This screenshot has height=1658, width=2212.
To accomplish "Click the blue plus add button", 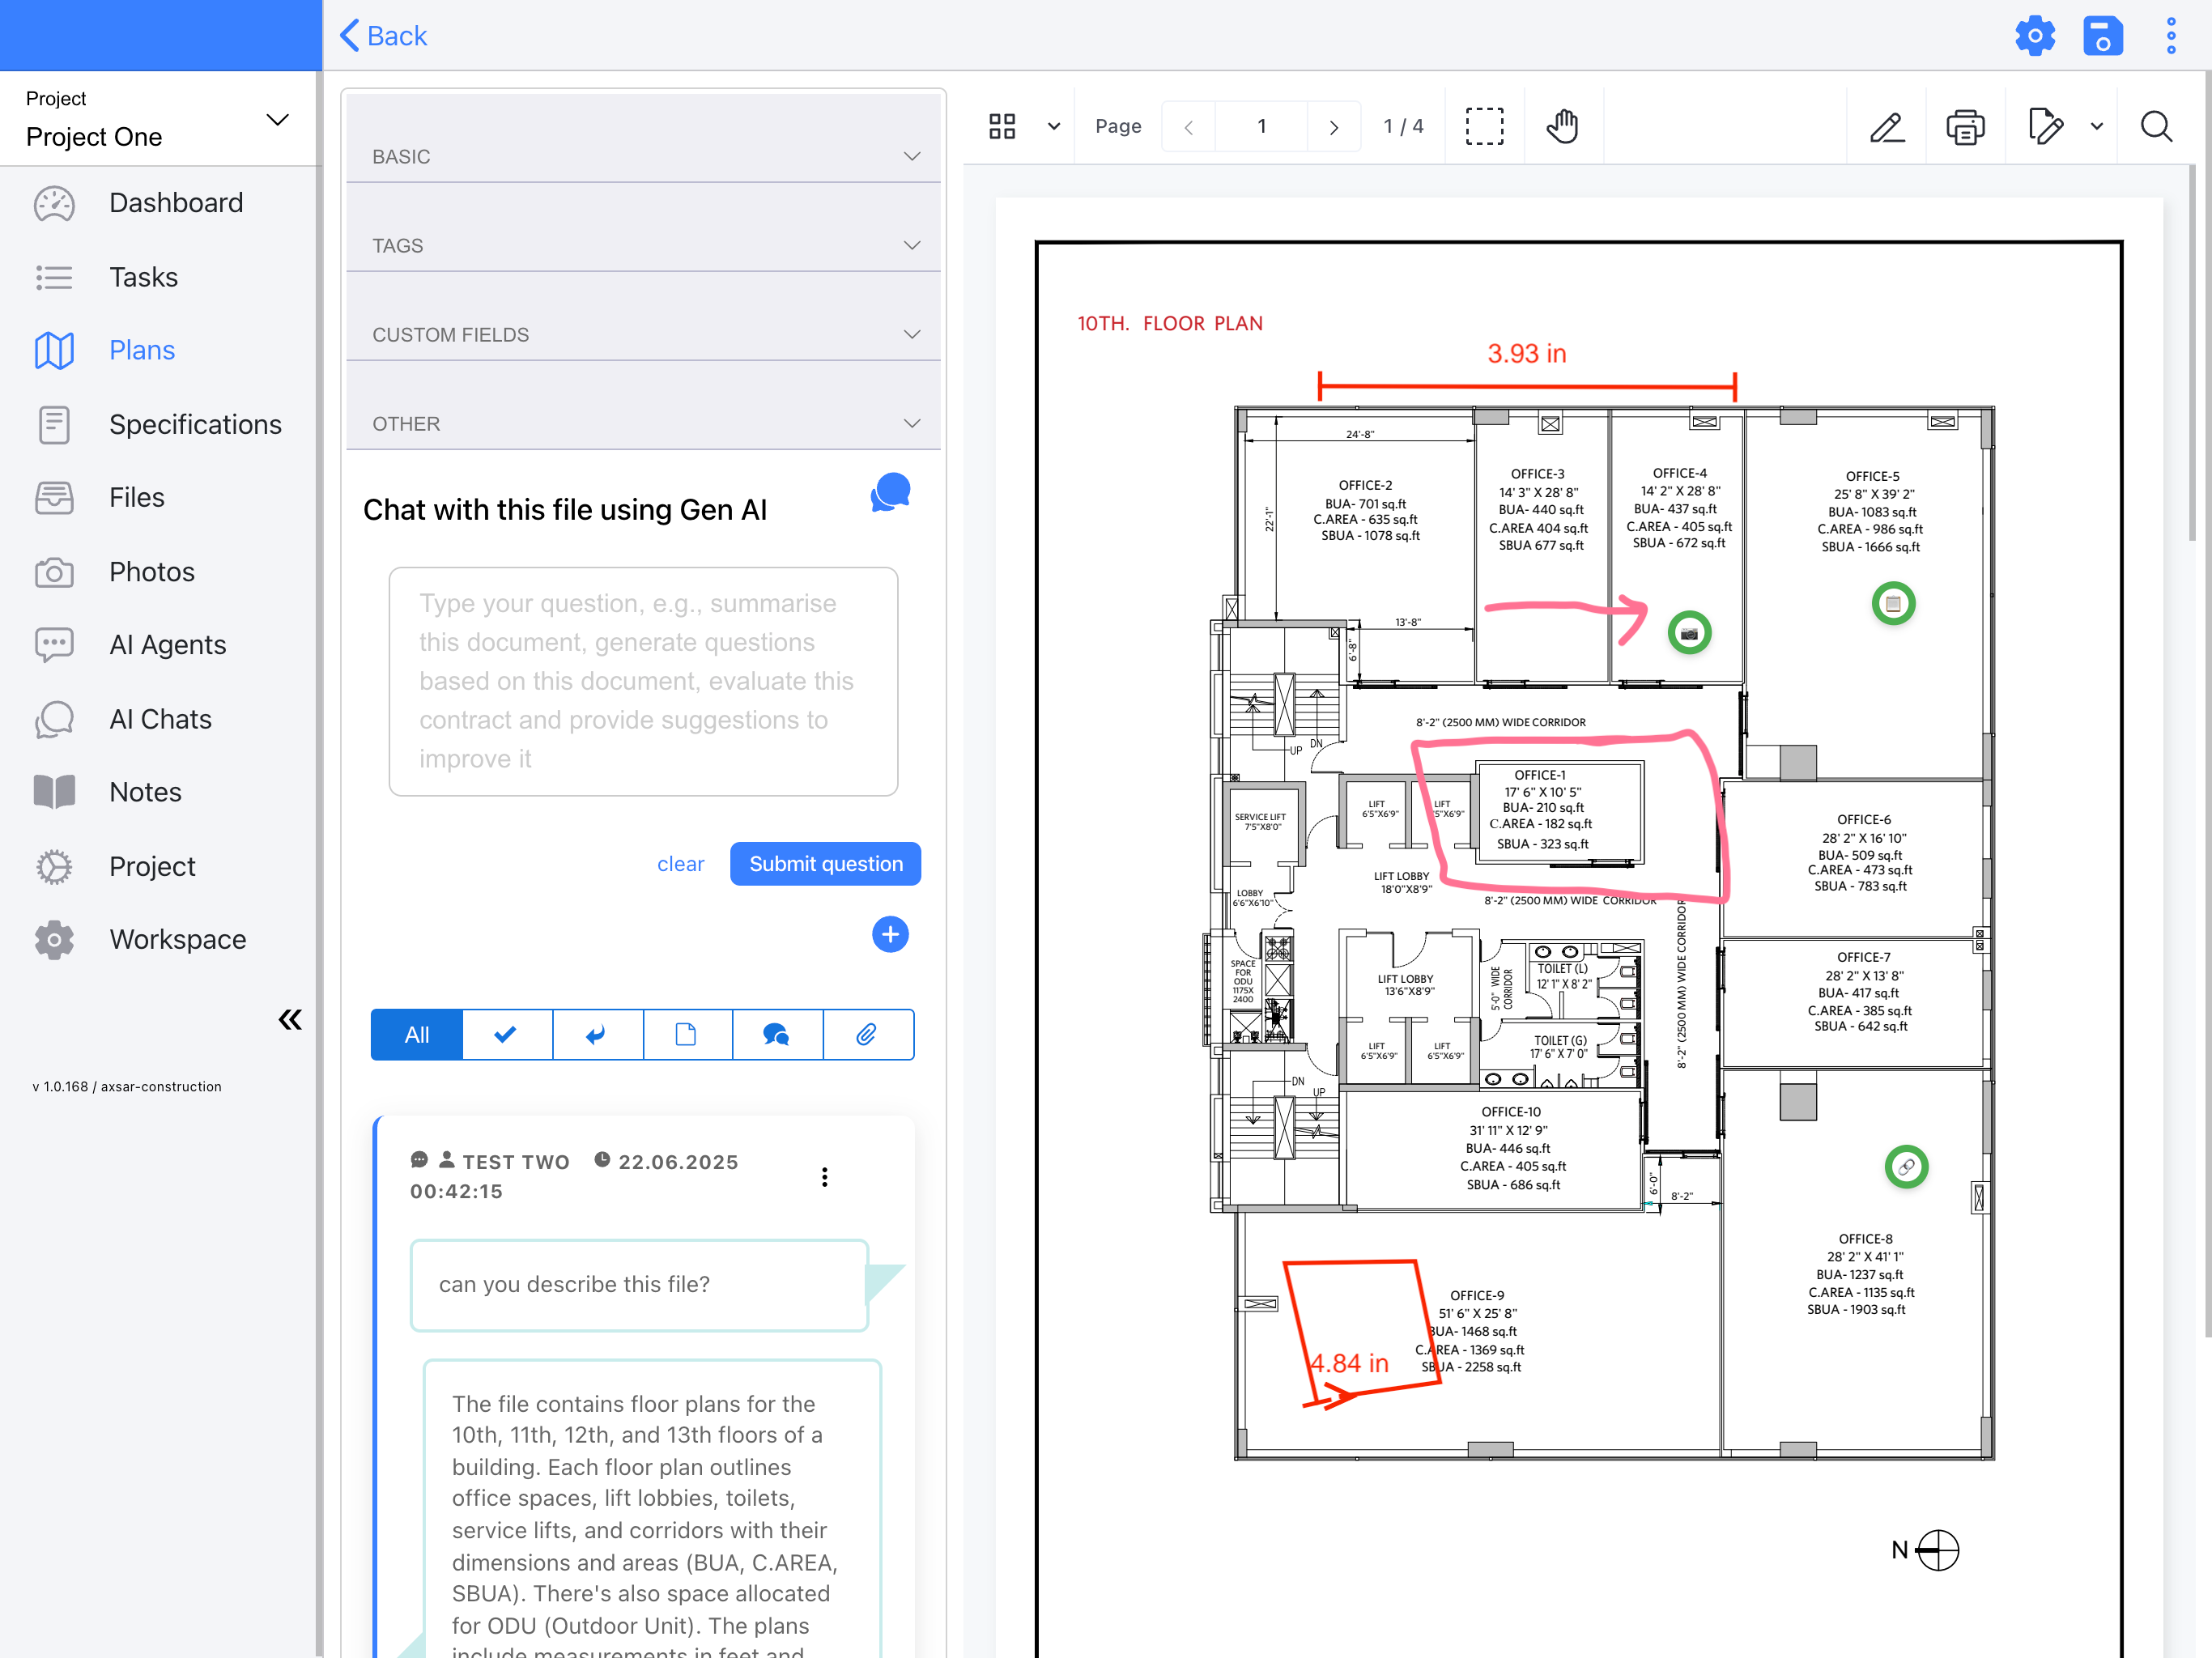I will (890, 934).
